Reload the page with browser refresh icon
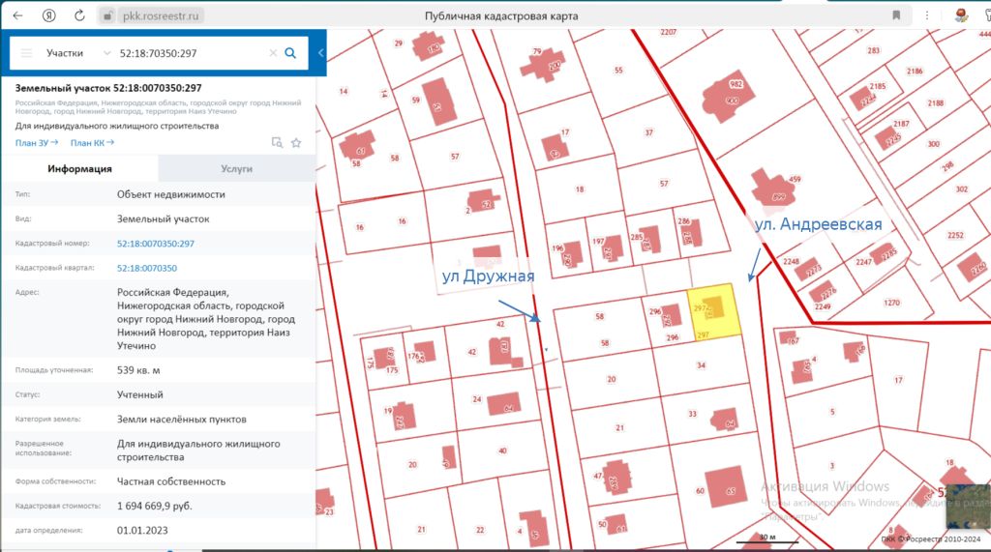Image resolution: width=991 pixels, height=552 pixels. click(x=79, y=15)
